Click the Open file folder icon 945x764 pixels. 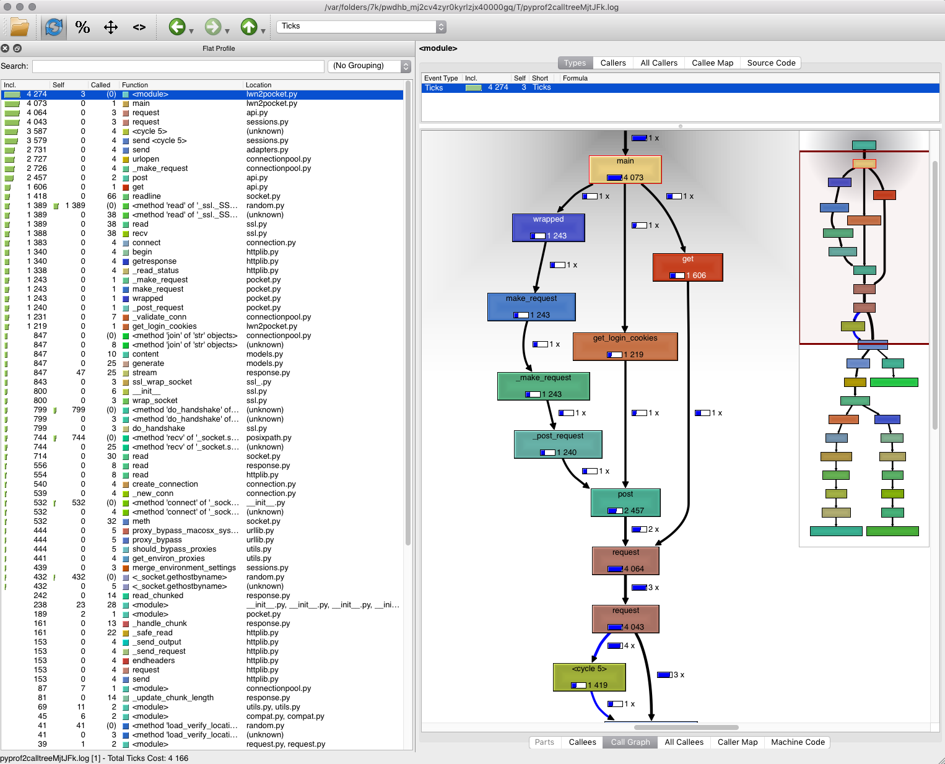click(20, 27)
